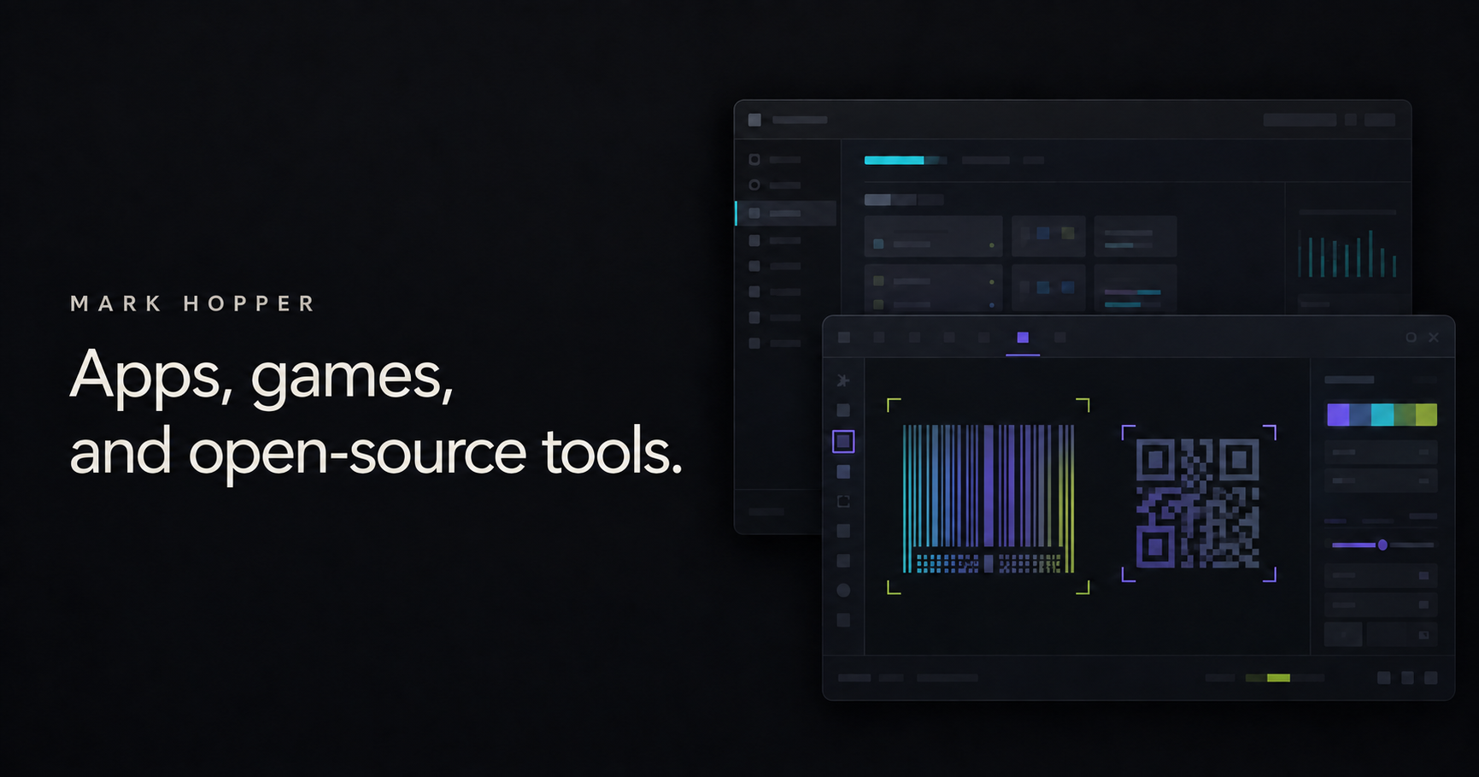
Task: Pick the yellow-green color swatch at the palette end
Action: [1426, 415]
